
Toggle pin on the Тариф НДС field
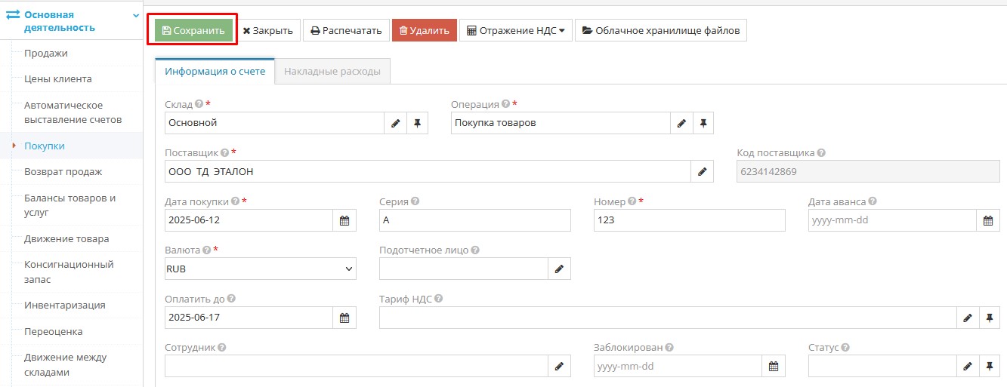coord(989,318)
